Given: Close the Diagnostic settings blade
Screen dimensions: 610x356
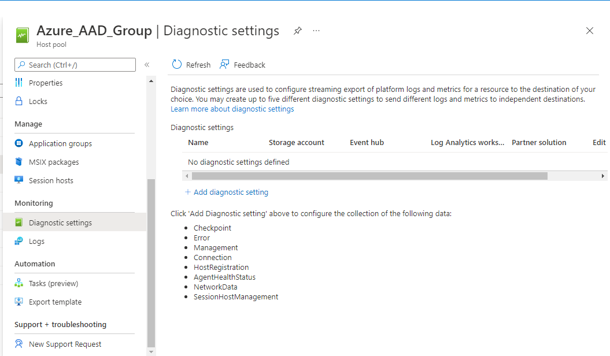Looking at the screenshot, I should coord(590,31).
